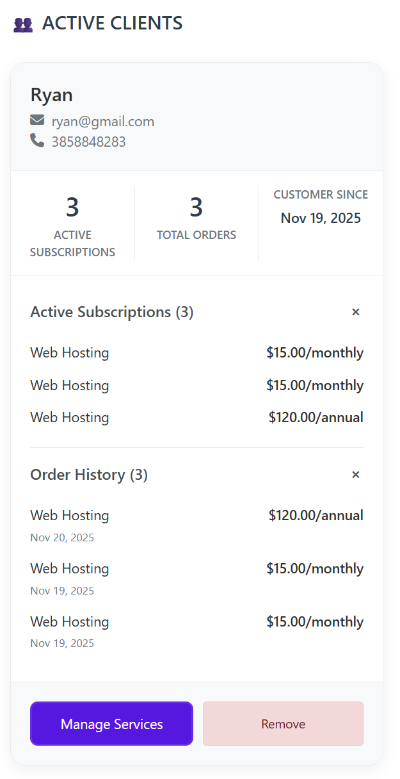Click the envelope icon beside Ryan's email

(37, 120)
